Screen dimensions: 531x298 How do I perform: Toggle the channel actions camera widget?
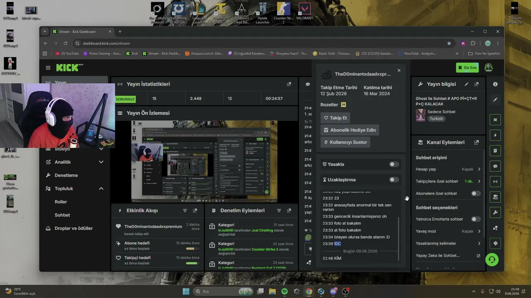pos(495,197)
